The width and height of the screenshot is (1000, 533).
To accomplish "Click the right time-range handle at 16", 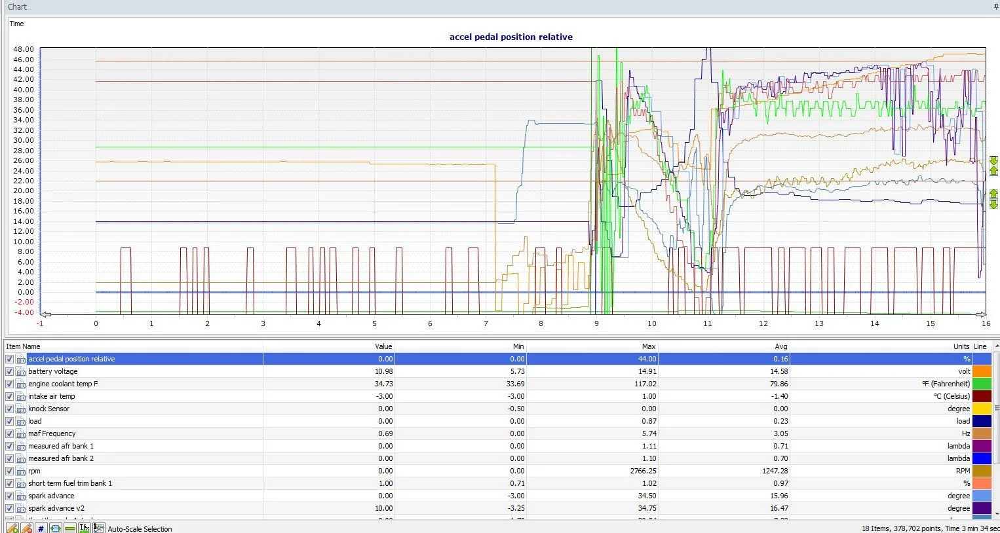I will [x=982, y=314].
